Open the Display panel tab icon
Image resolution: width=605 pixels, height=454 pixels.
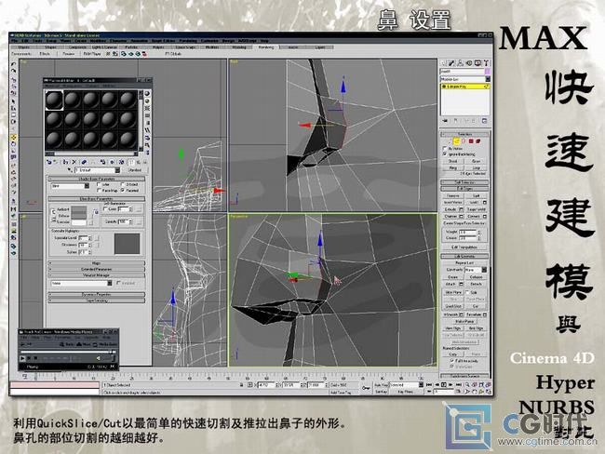tap(477, 63)
